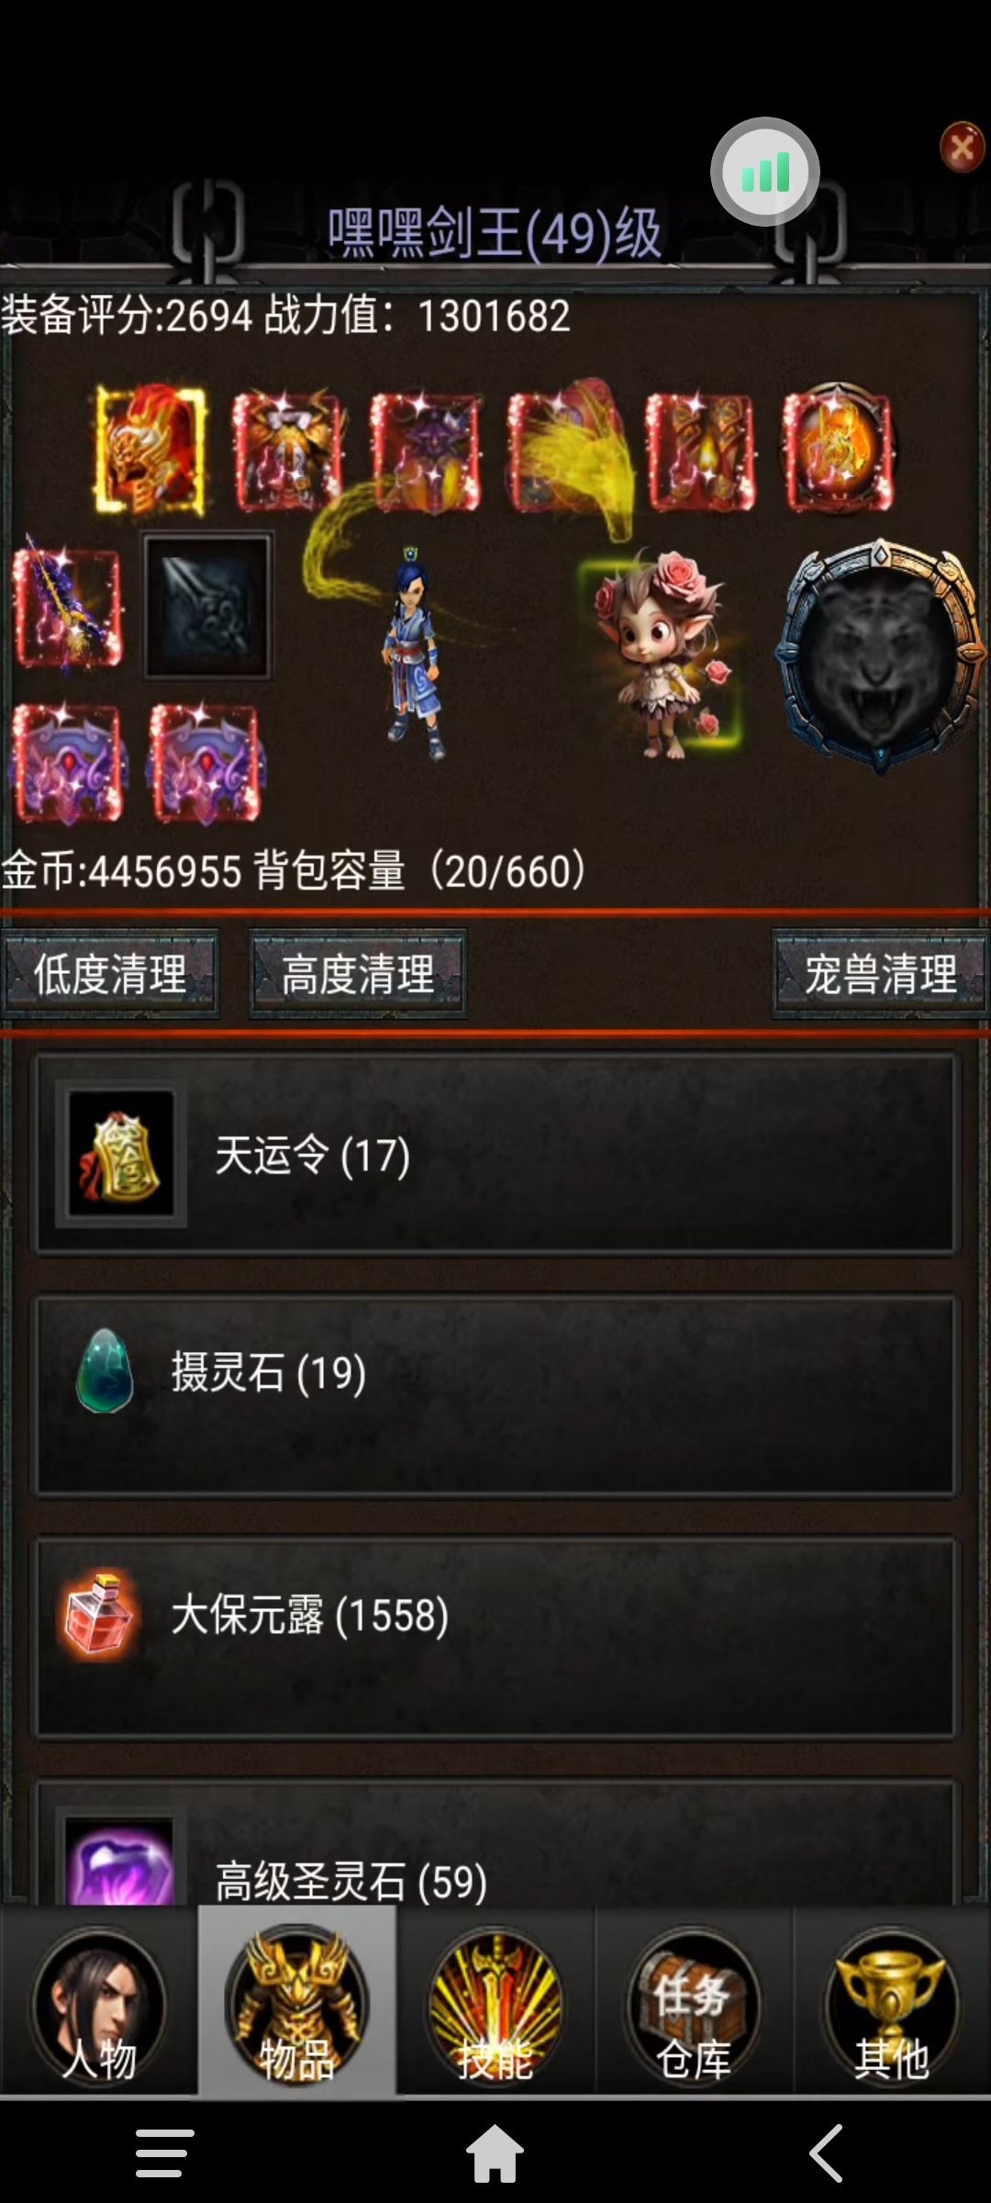Select the rose fairy pet

(x=663, y=654)
